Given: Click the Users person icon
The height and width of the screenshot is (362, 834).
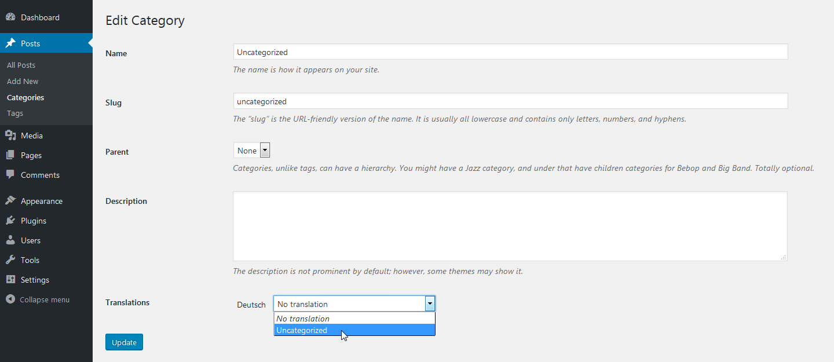Looking at the screenshot, I should pyautogui.click(x=10, y=240).
